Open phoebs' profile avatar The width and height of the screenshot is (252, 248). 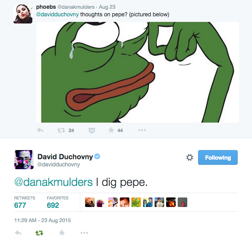point(23,14)
